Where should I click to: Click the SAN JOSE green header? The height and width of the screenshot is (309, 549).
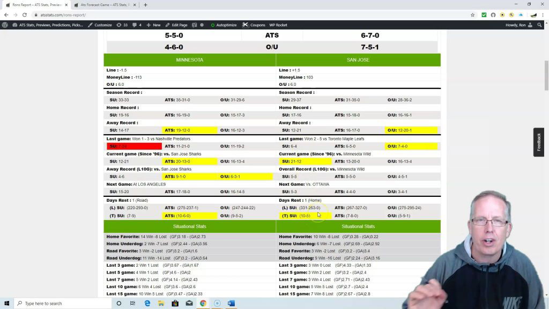(x=358, y=60)
